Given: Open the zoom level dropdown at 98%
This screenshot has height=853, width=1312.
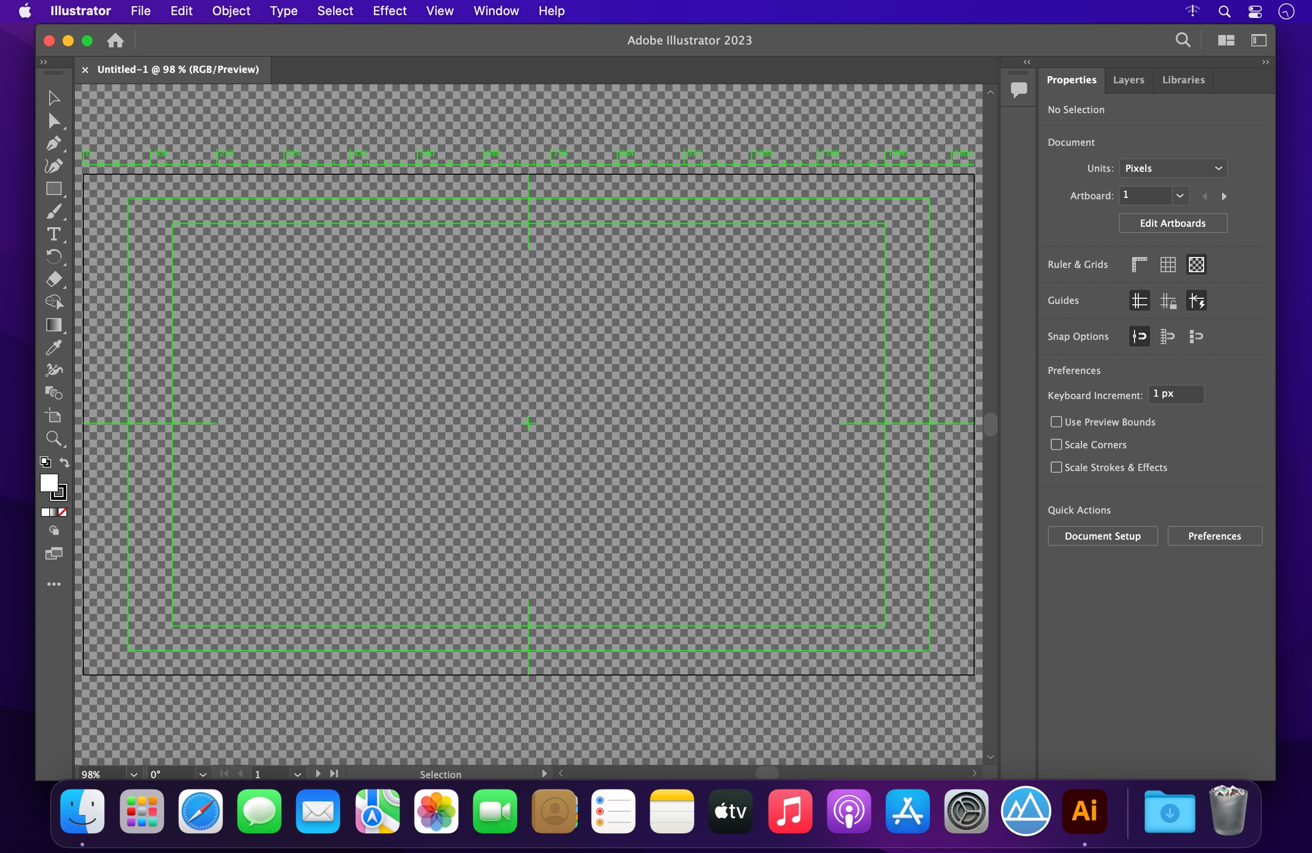Looking at the screenshot, I should [x=133, y=774].
